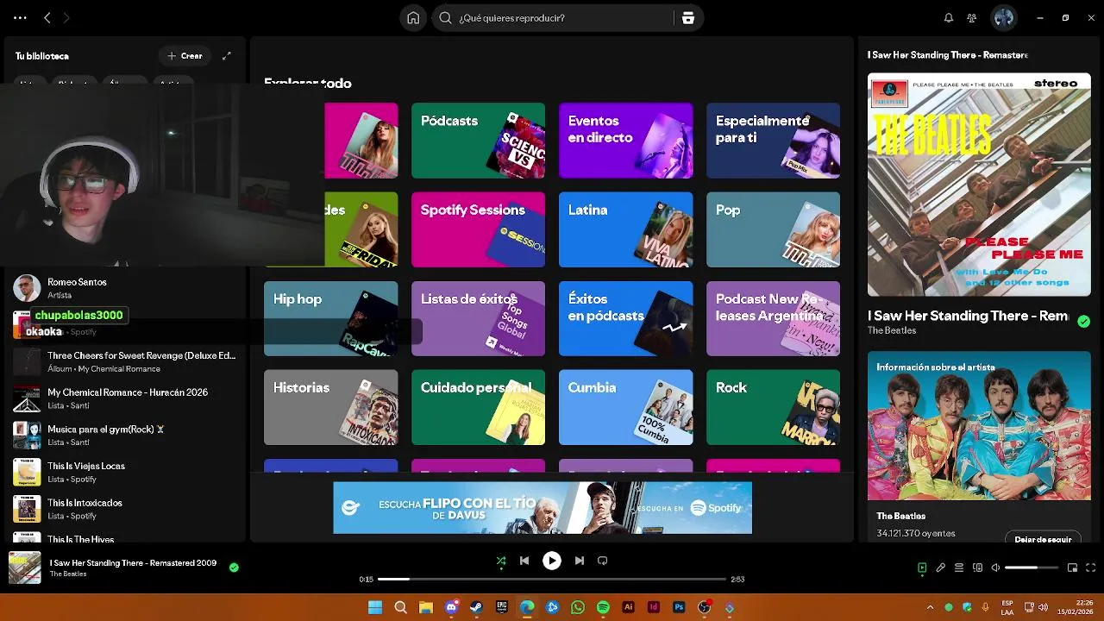Seek on the song progress bar

click(552, 579)
